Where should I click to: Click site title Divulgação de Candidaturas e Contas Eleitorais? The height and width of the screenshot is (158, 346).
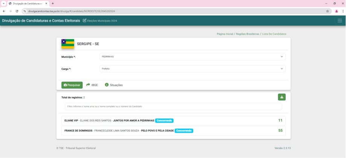coord(41,20)
